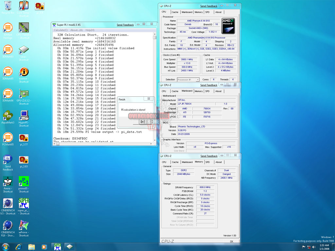The width and height of the screenshot is (335, 251).
Task: Select CPU tab in middle CPU-Z window
Action: point(164,91)
